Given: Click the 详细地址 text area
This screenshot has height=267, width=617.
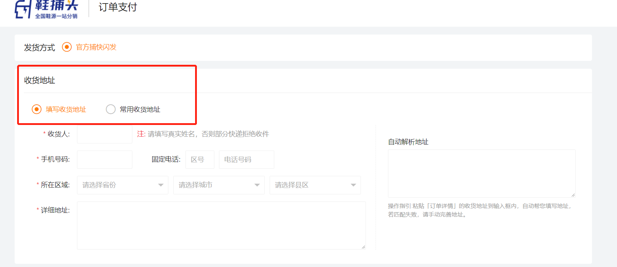Looking at the screenshot, I should pos(221,225).
